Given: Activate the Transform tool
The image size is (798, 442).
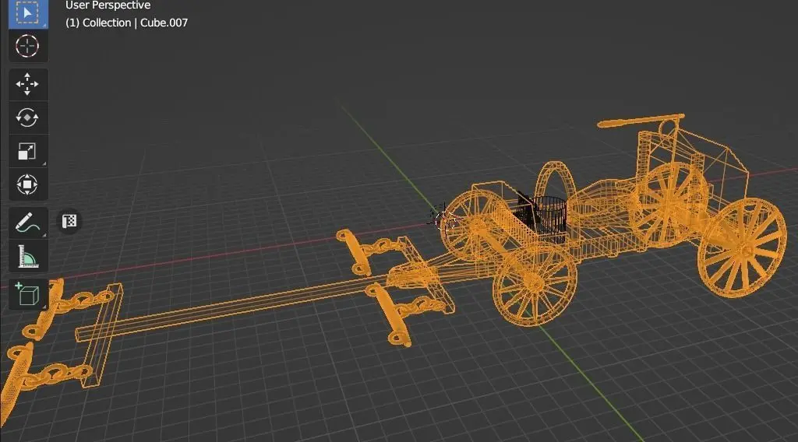Looking at the screenshot, I should 28,184.
